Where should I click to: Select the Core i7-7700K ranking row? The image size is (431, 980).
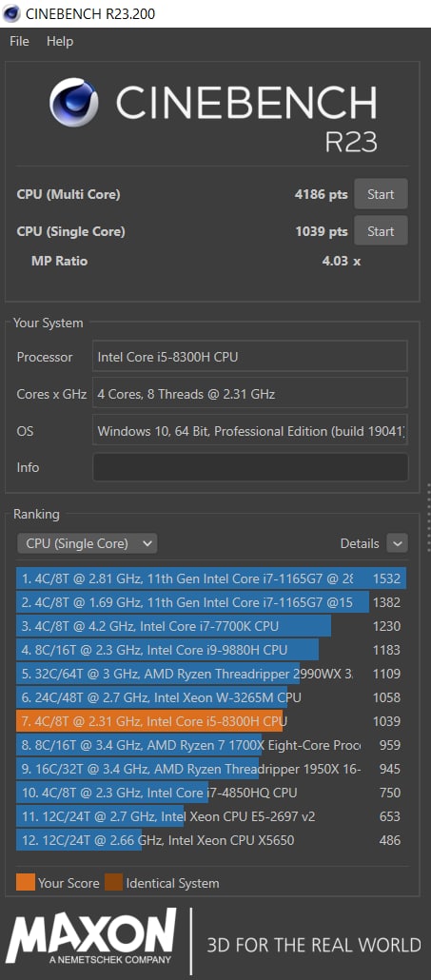(211, 626)
